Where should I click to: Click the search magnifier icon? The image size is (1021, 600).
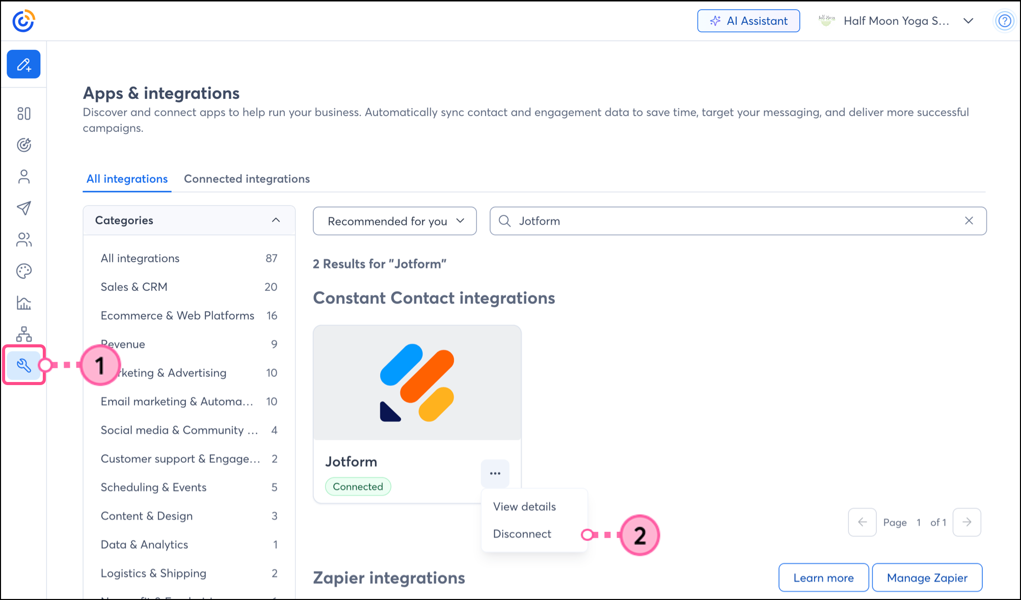pyautogui.click(x=504, y=221)
